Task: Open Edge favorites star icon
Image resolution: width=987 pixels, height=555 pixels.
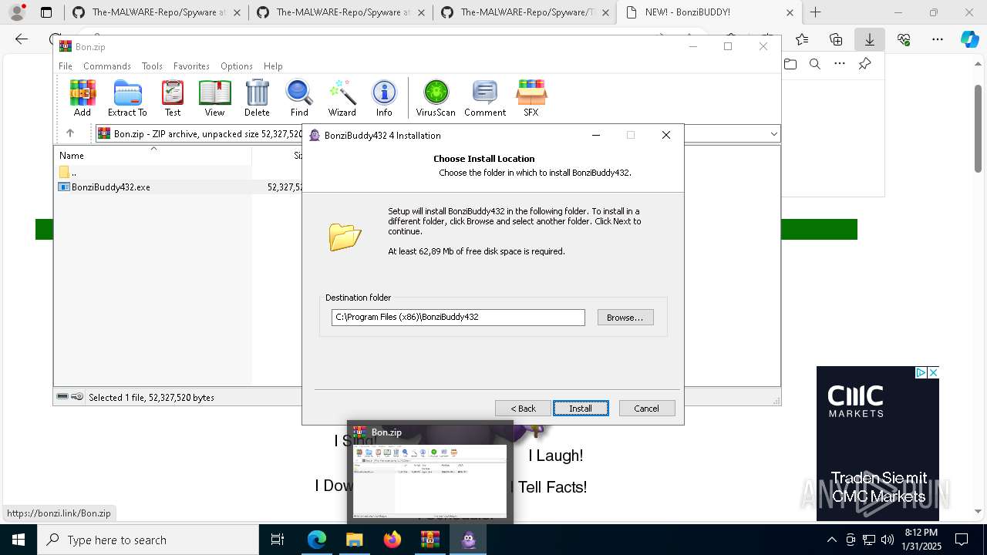Action: point(802,39)
